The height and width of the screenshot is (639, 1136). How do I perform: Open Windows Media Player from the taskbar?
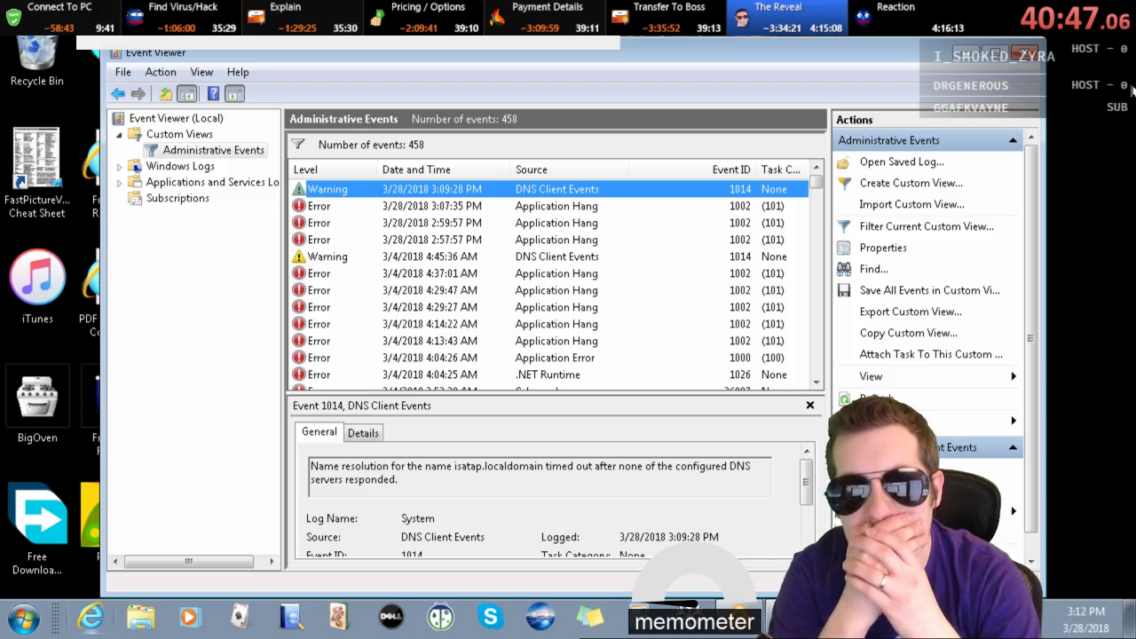point(189,617)
